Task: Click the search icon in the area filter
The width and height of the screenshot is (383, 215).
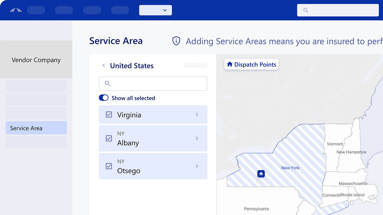Action: [108, 83]
